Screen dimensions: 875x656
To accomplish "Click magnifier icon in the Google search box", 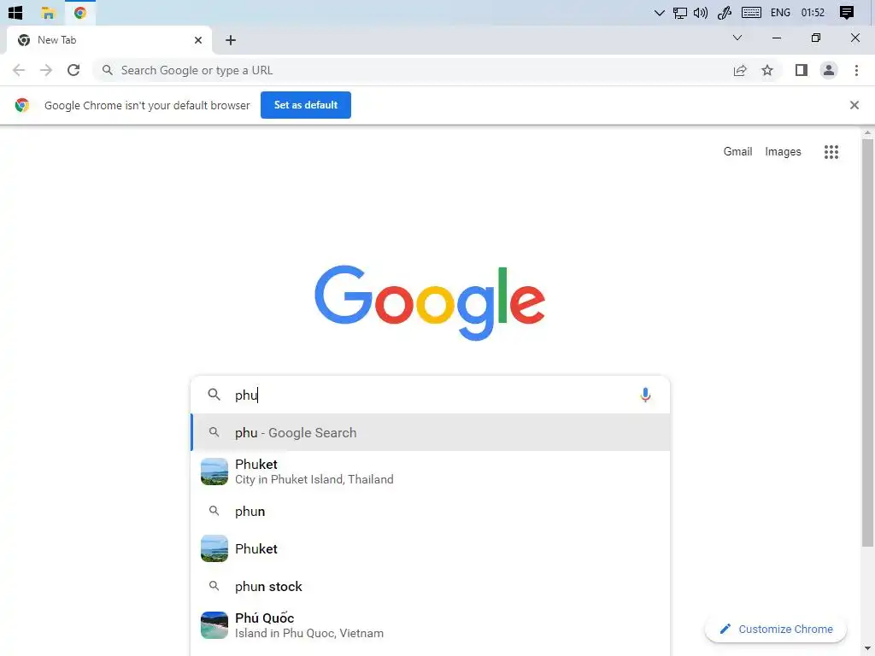I will click(x=214, y=395).
